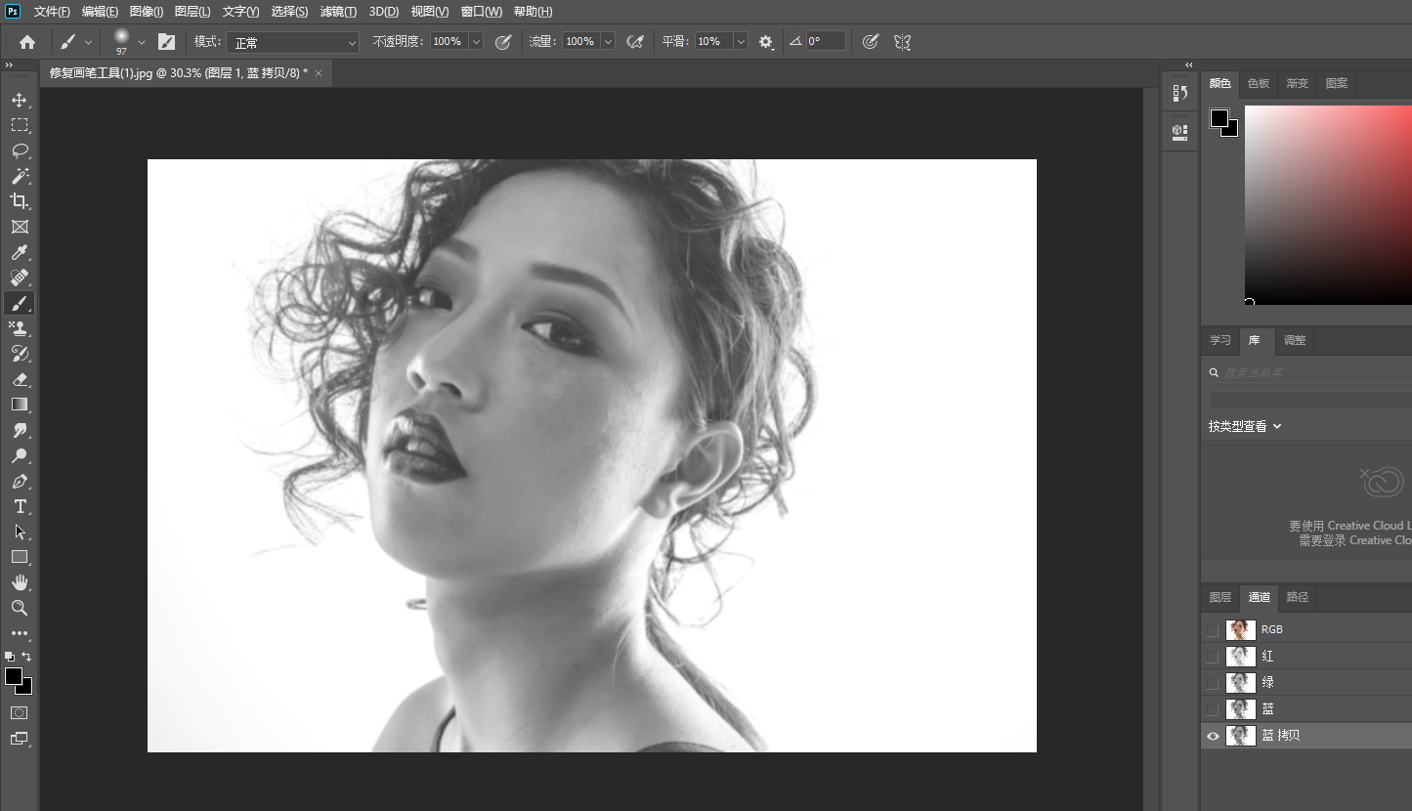
Task: Open the Edit Toolbar three-dots menu
Action: 20,633
